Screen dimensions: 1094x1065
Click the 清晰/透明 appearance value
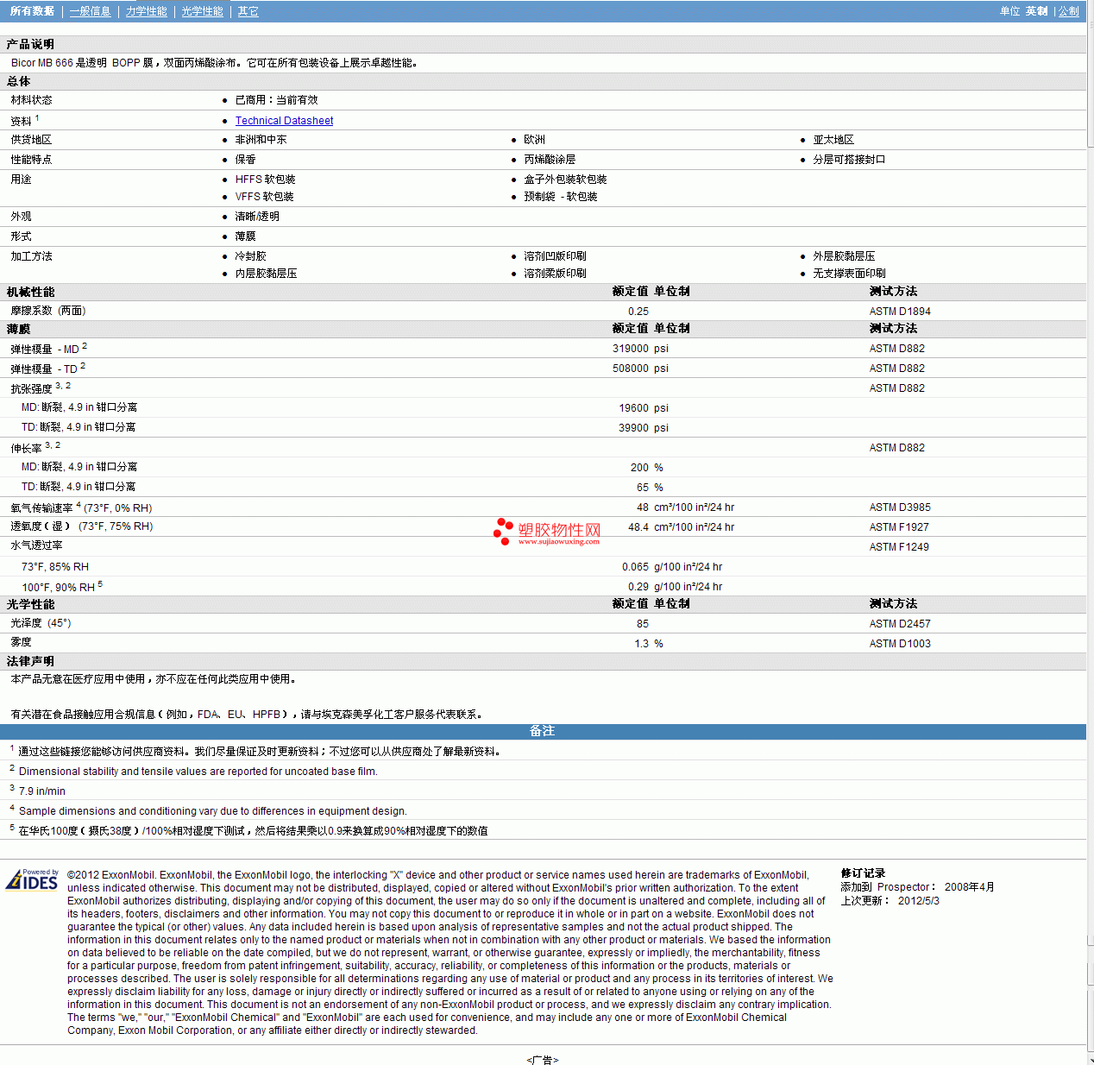coord(257,217)
